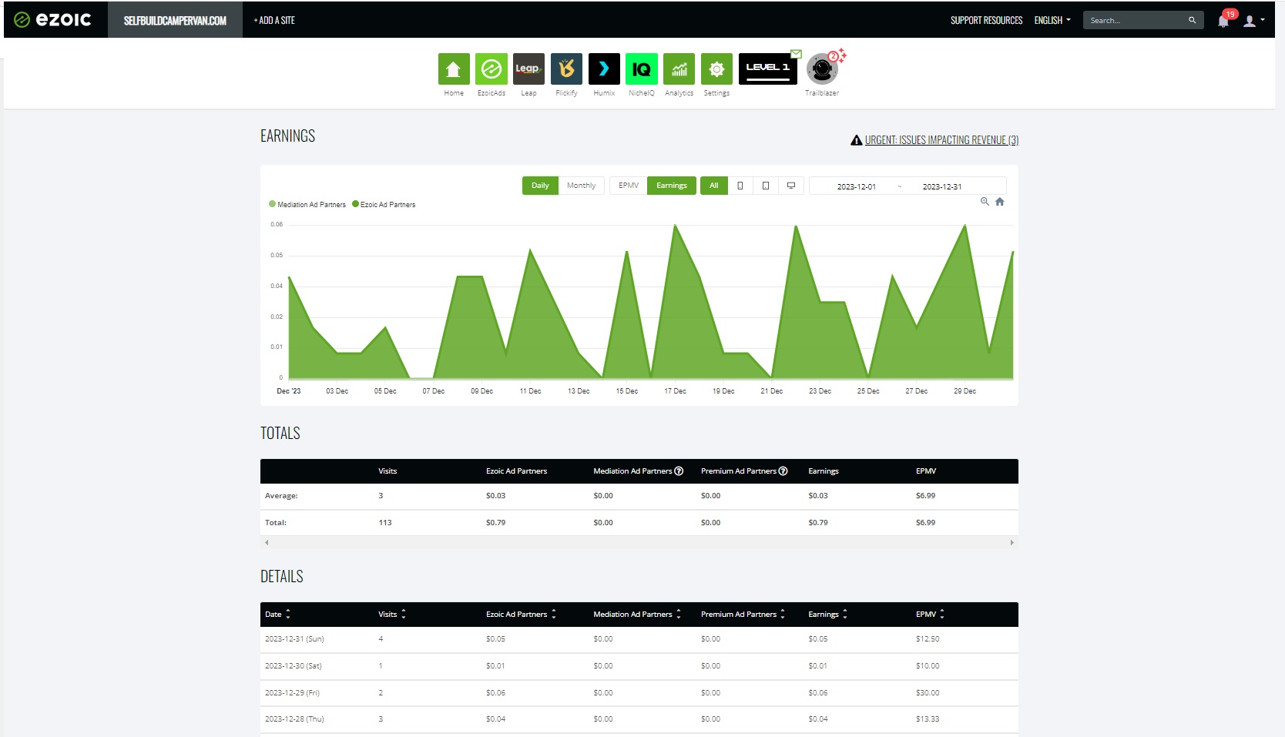The width and height of the screenshot is (1285, 737).
Task: Click the total earnings $0.79 in Earnings column
Action: pos(818,523)
